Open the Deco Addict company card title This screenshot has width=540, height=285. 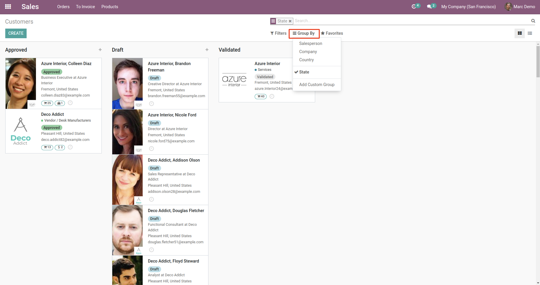(53, 114)
